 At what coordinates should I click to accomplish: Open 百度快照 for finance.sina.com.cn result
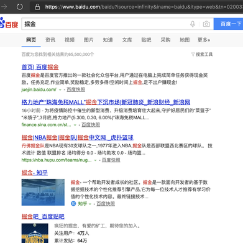(91, 125)
